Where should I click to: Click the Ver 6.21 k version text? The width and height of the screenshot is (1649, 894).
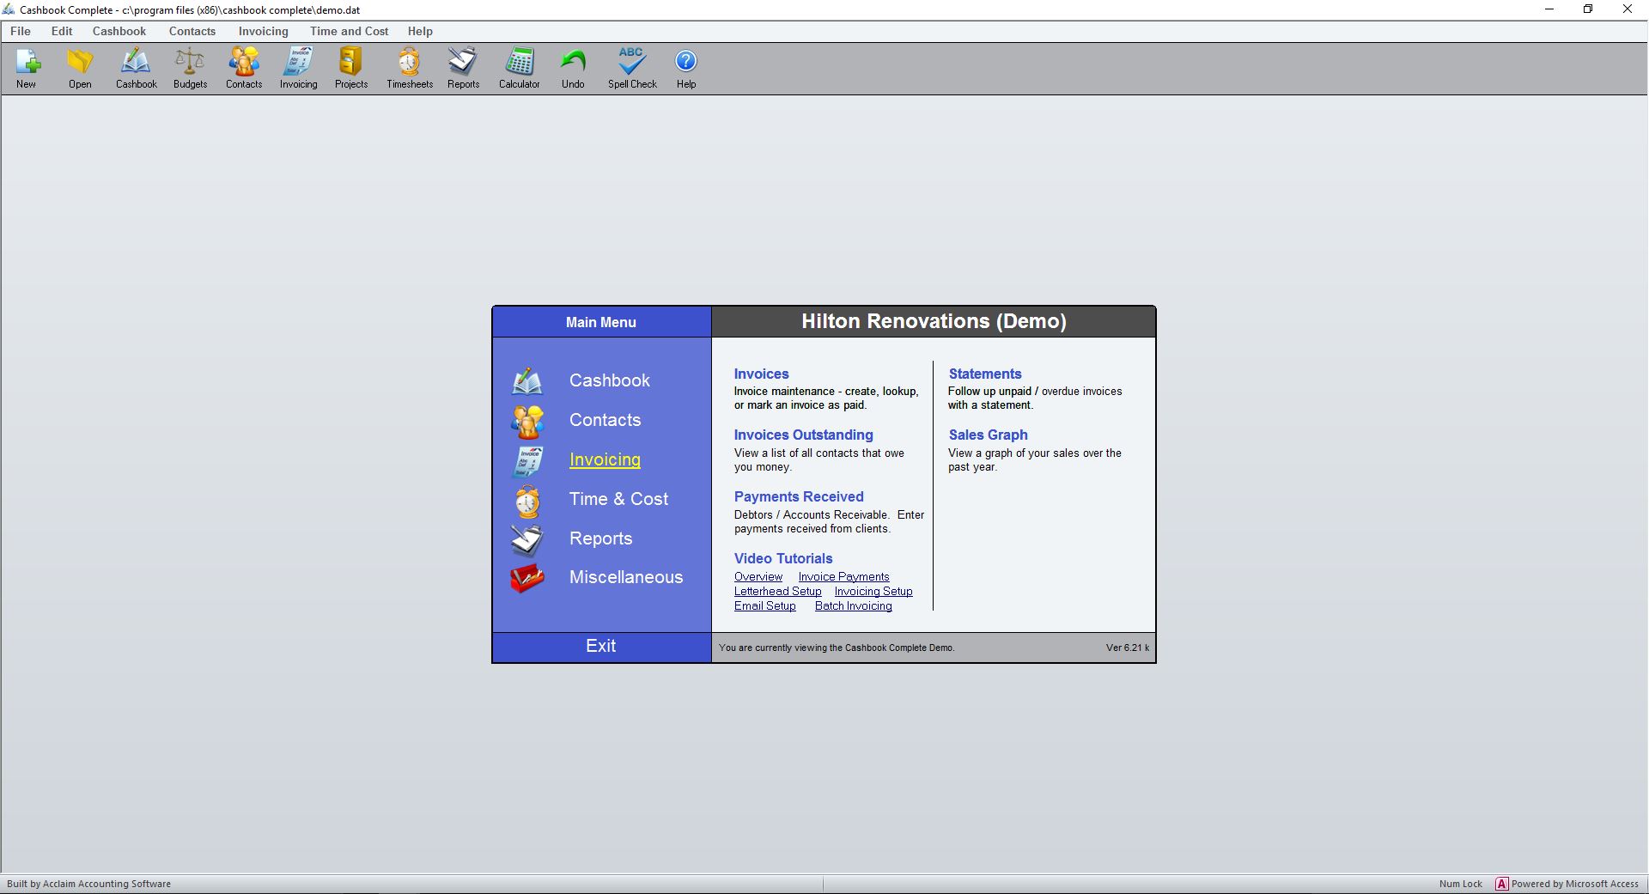click(1128, 648)
